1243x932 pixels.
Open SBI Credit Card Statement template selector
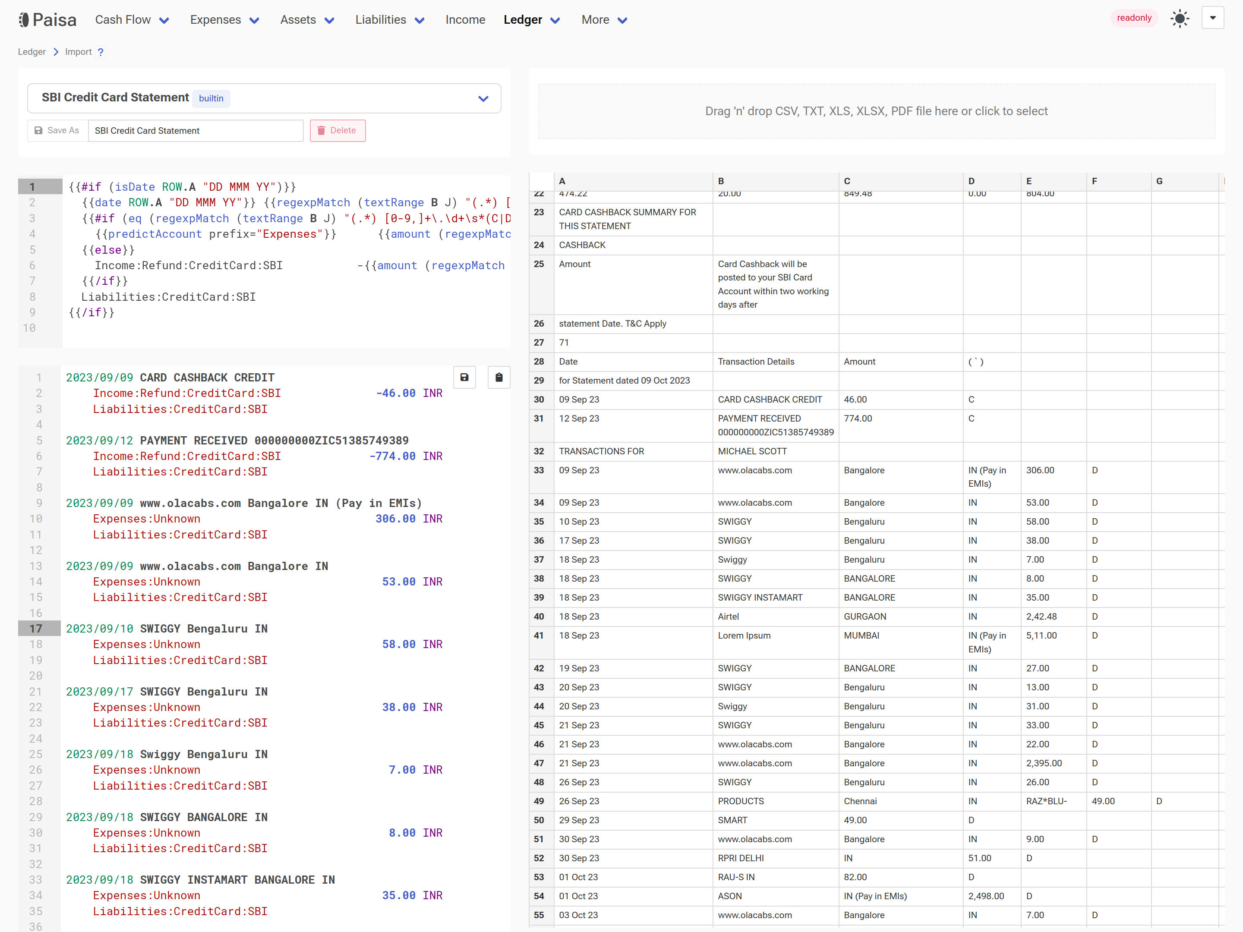pos(264,98)
